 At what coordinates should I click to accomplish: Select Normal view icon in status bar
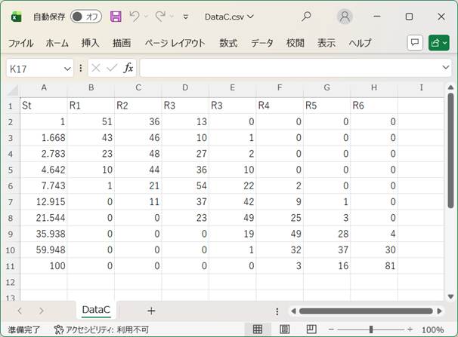coord(258,329)
